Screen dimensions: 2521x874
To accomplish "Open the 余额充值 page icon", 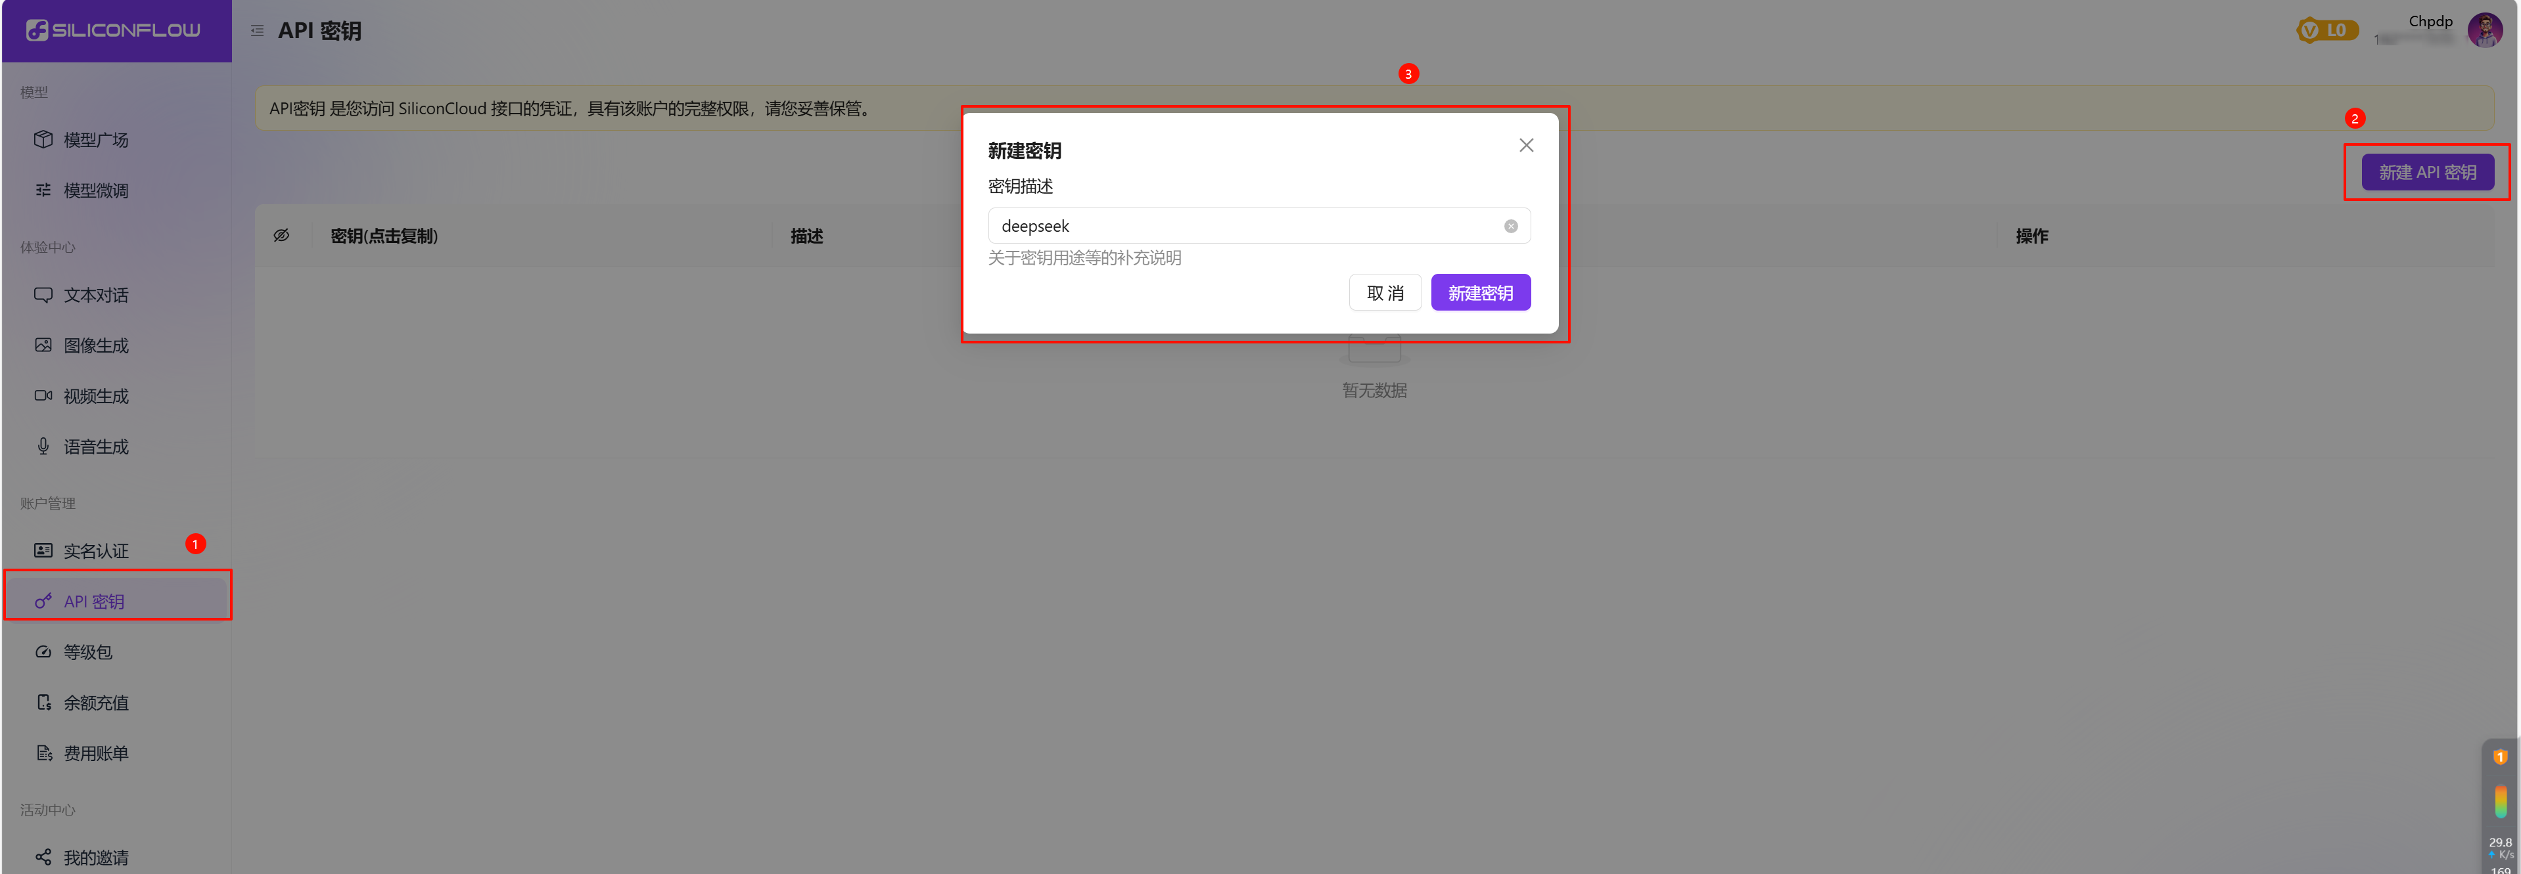I will [x=43, y=703].
